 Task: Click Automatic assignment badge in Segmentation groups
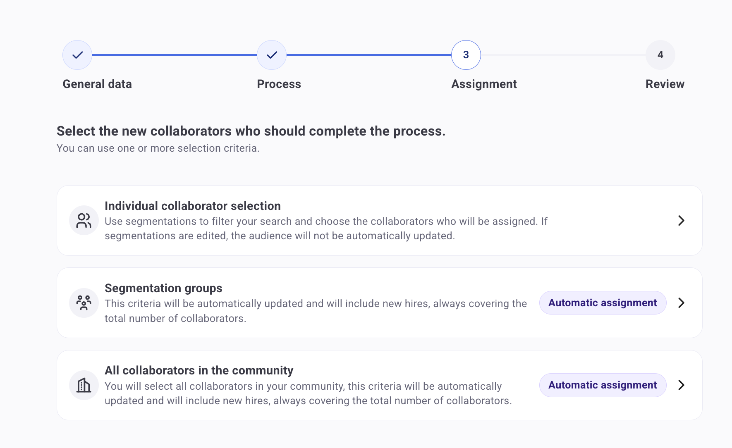[603, 303]
